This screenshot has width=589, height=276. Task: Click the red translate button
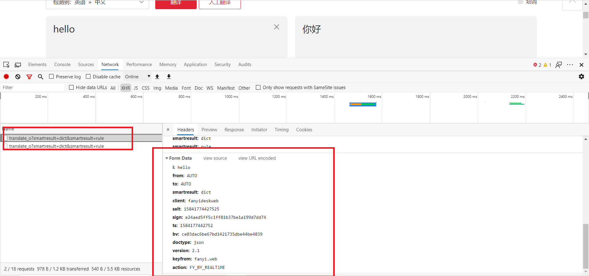pyautogui.click(x=176, y=4)
